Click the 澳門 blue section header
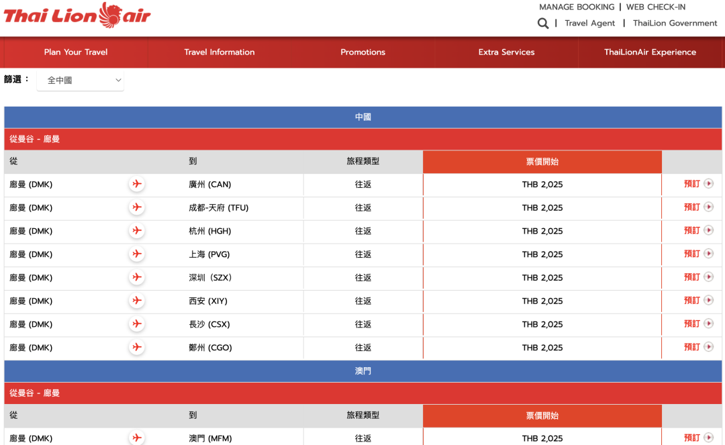The width and height of the screenshot is (725, 445). pos(363,371)
